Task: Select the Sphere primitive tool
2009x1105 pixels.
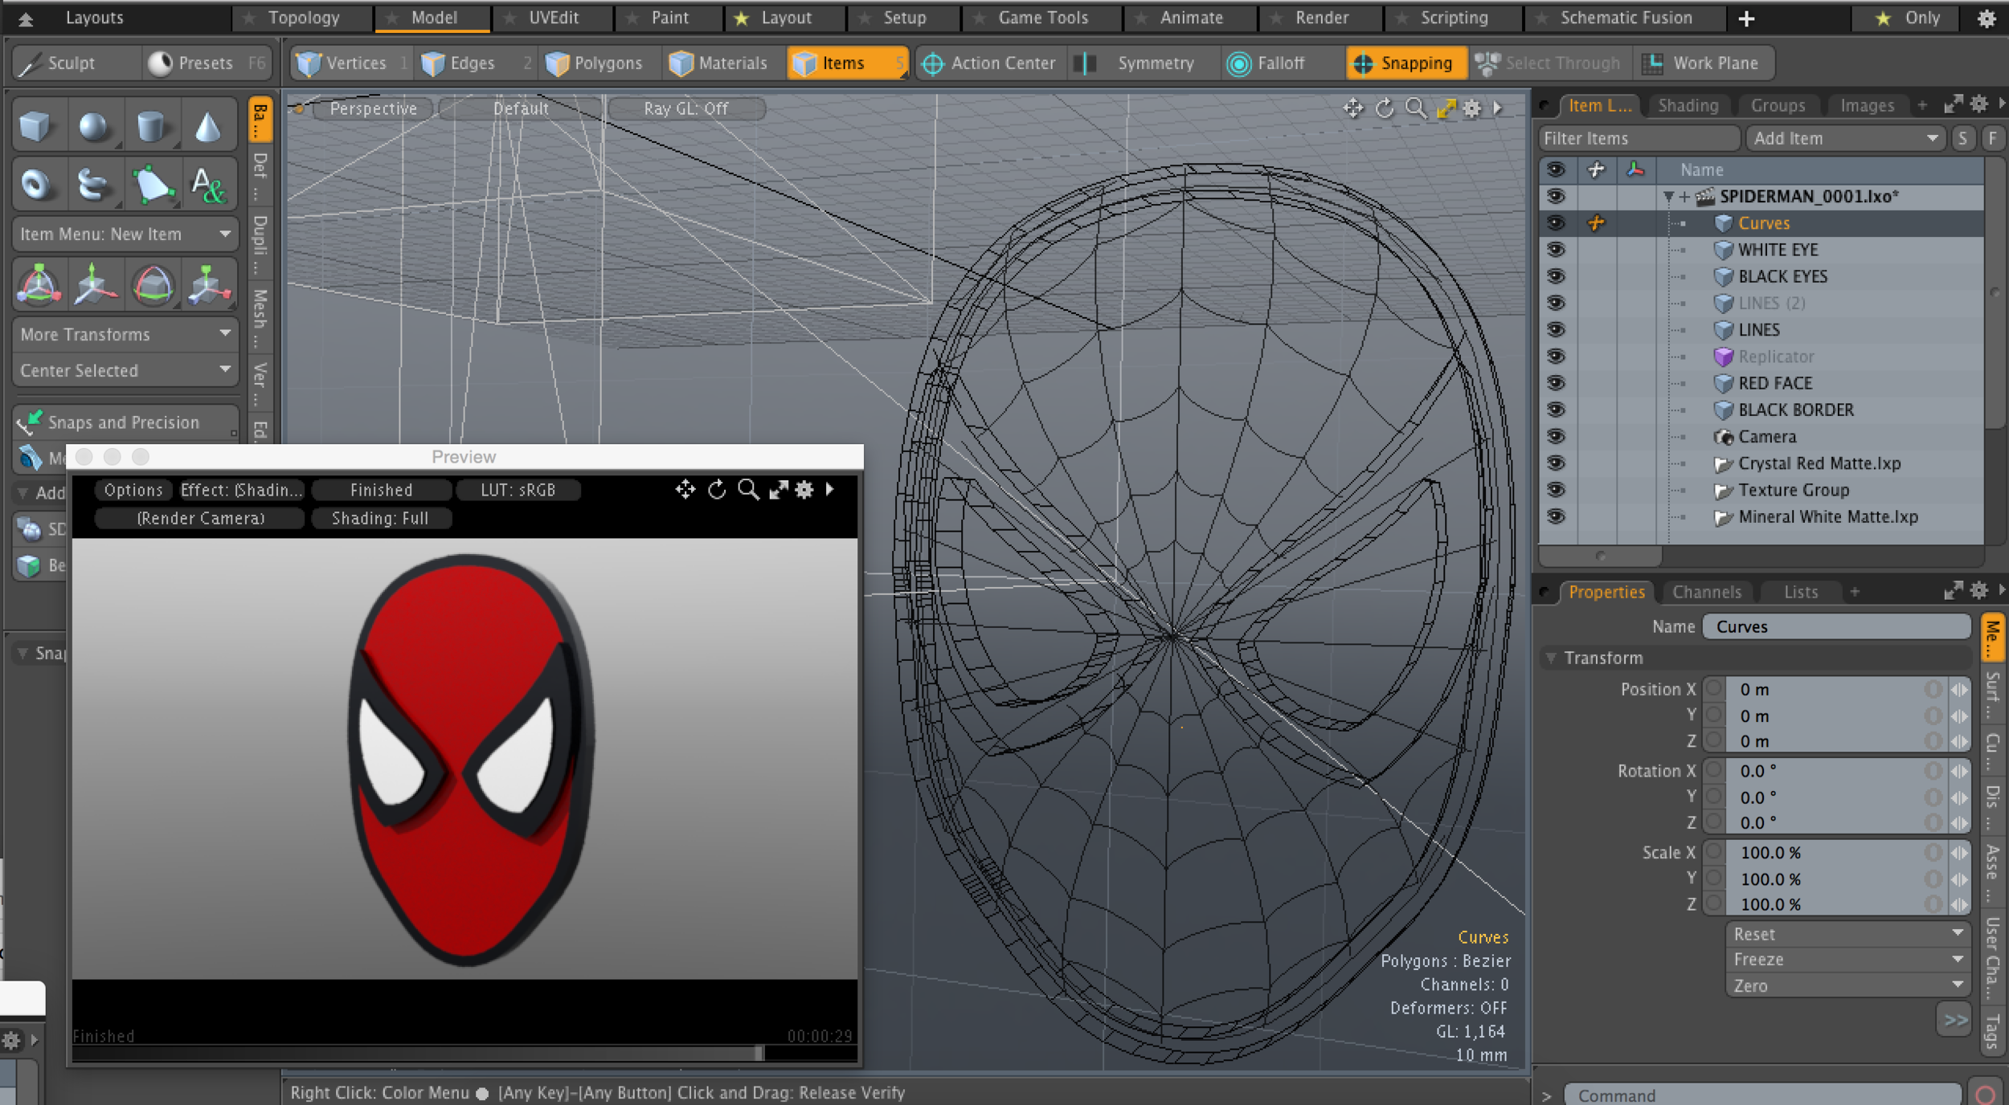Action: point(94,124)
